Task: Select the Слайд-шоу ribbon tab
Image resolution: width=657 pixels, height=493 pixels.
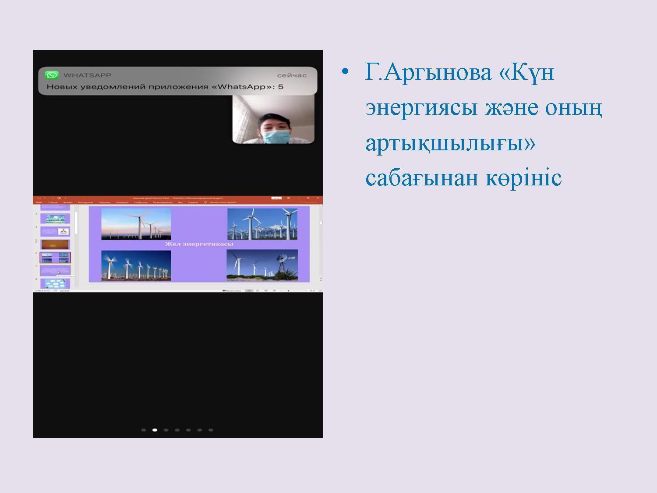Action: [x=141, y=202]
